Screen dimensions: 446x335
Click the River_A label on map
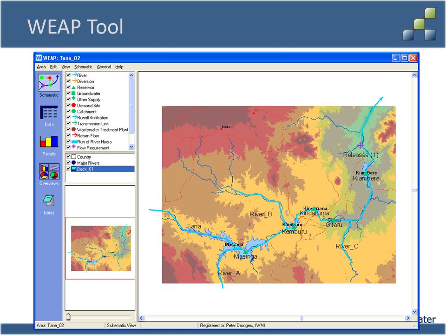229,273
